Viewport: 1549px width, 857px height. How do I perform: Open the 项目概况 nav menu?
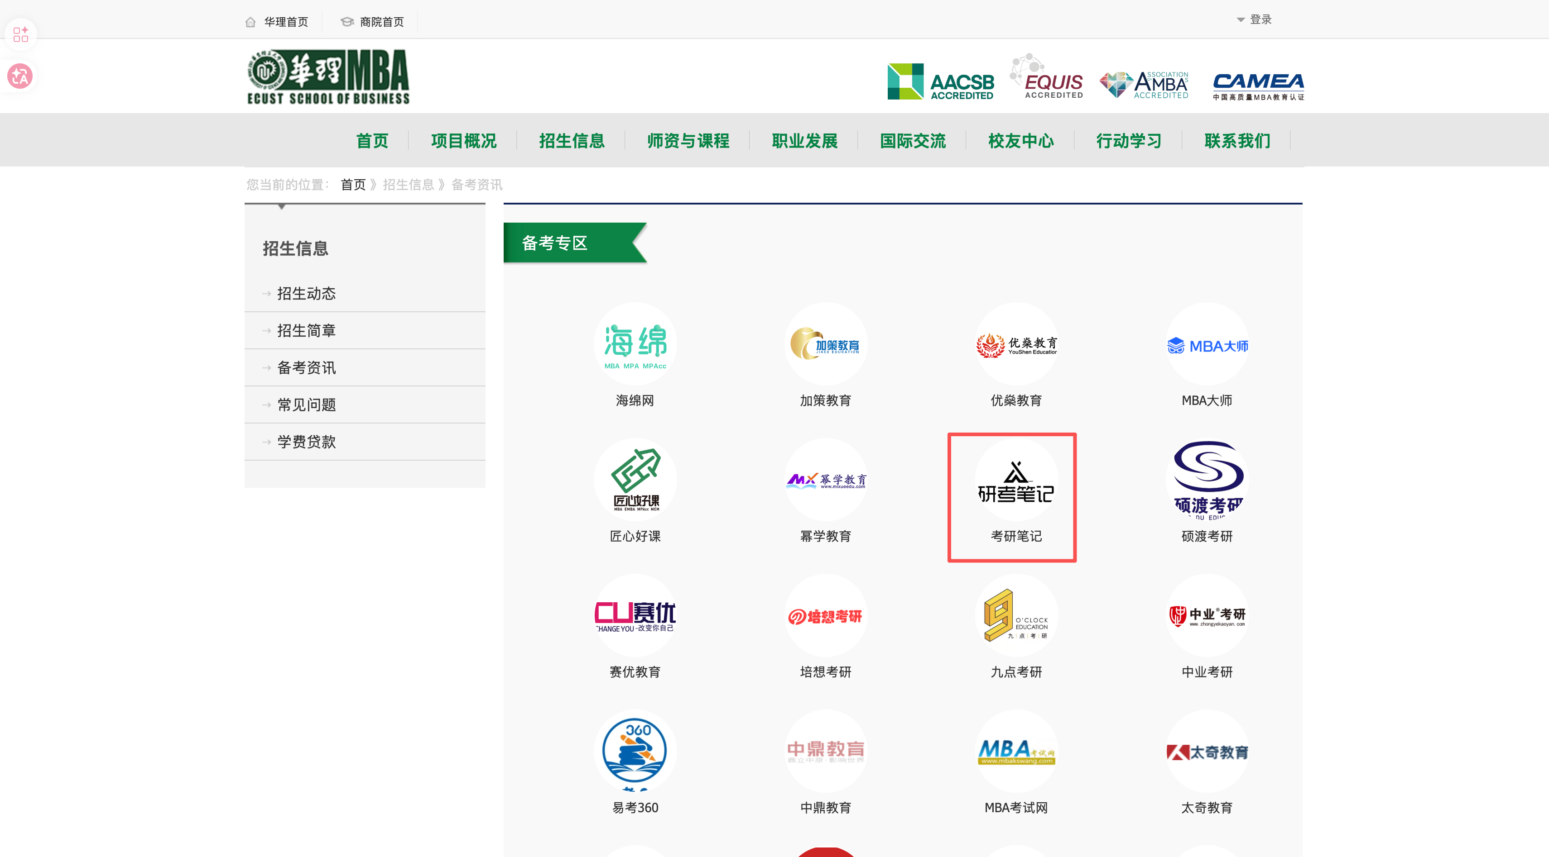464,141
